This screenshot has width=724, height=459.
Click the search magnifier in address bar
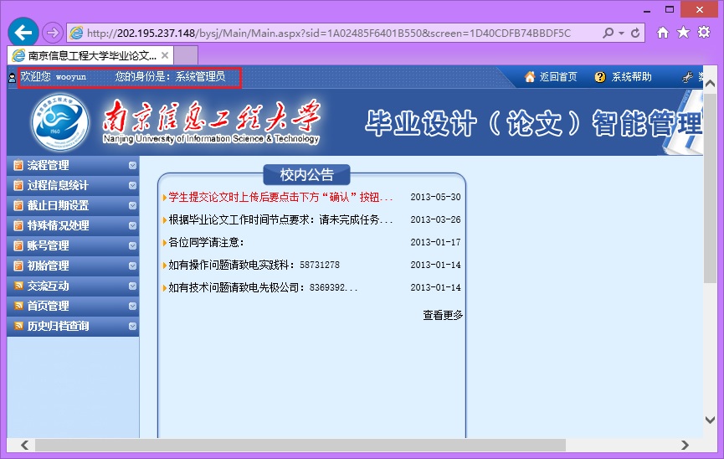[x=608, y=33]
